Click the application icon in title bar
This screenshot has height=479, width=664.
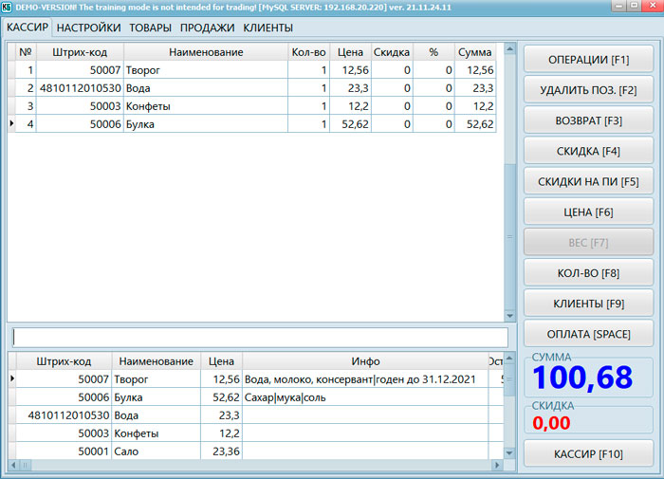[7, 8]
